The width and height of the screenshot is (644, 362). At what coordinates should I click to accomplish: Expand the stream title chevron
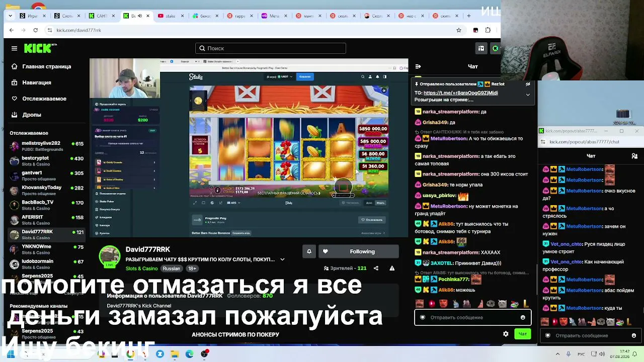[282, 259]
